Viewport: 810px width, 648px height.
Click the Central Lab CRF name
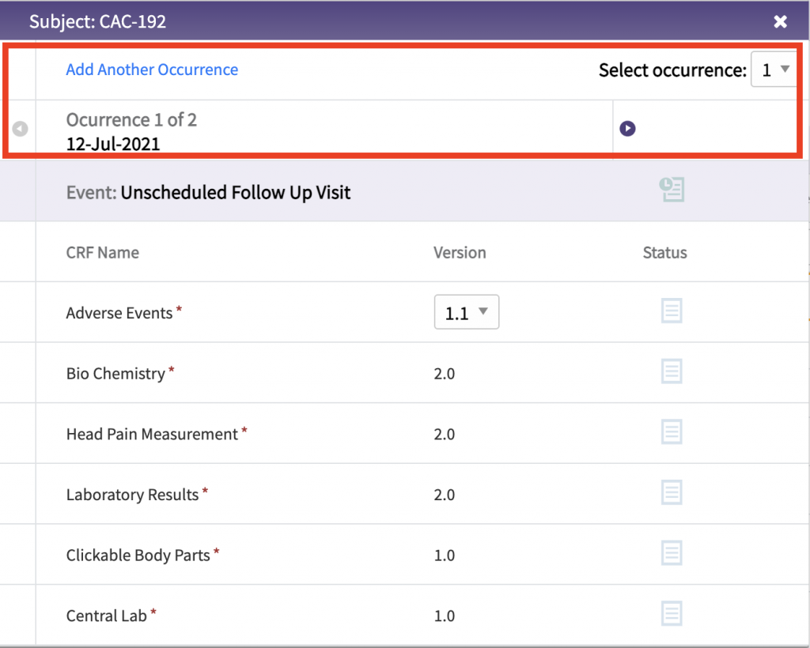point(107,616)
